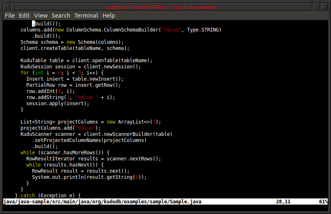Place cursor on session.apply(insert) line

[x=57, y=104]
